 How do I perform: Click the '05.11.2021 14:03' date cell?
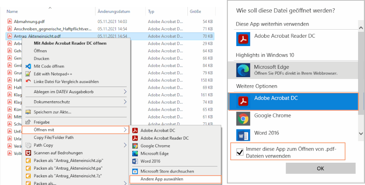point(112,22)
